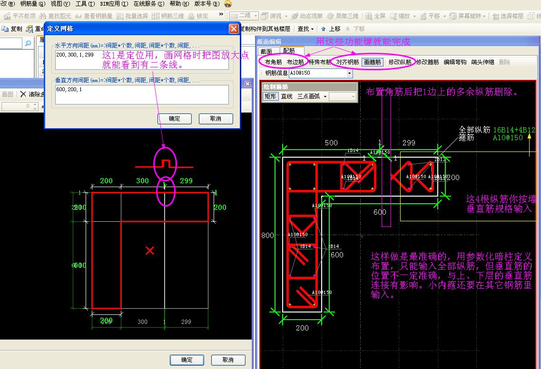Open 查看钢筋量 glasses icon

79,16
